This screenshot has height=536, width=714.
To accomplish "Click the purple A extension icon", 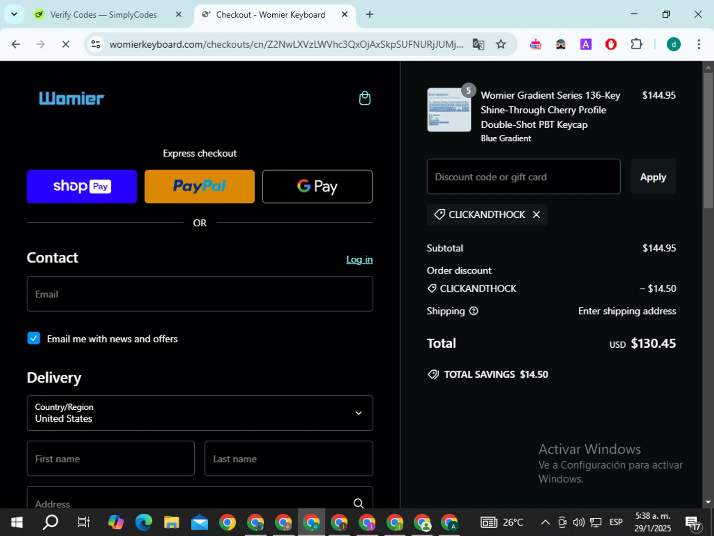I will point(586,44).
